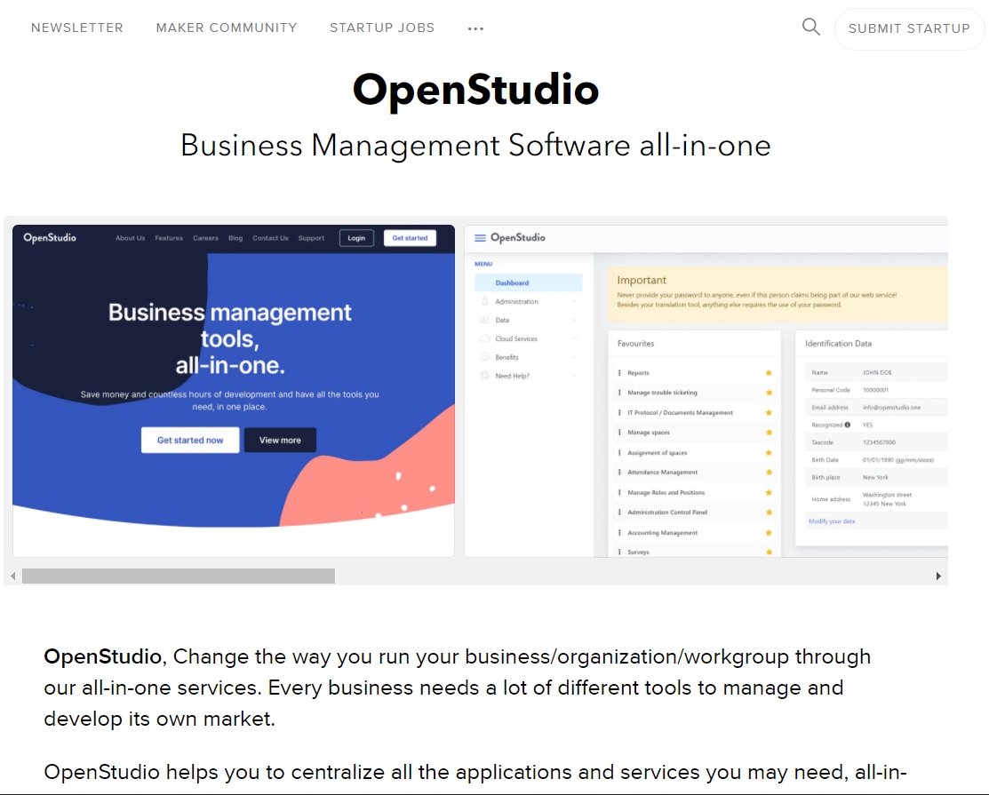The width and height of the screenshot is (989, 795).
Task: Click drag handle beside Surveys
Action: point(619,552)
